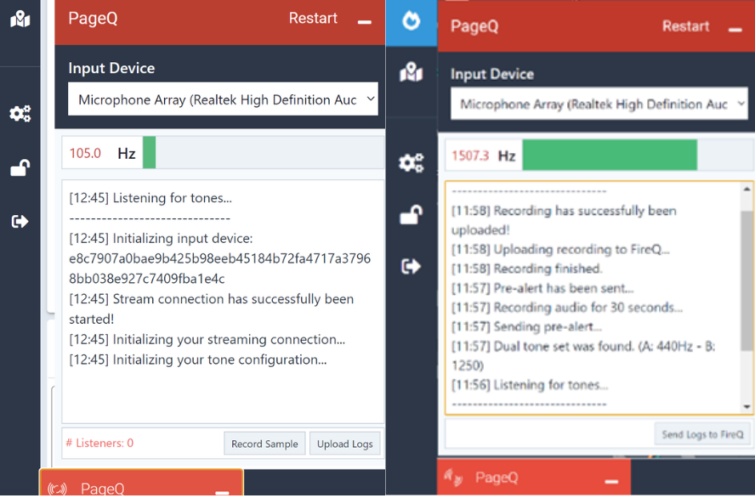The width and height of the screenshot is (755, 498).
Task: Click the unlock padlock icon beside the 105.0 Hz panel
Action: (20, 167)
